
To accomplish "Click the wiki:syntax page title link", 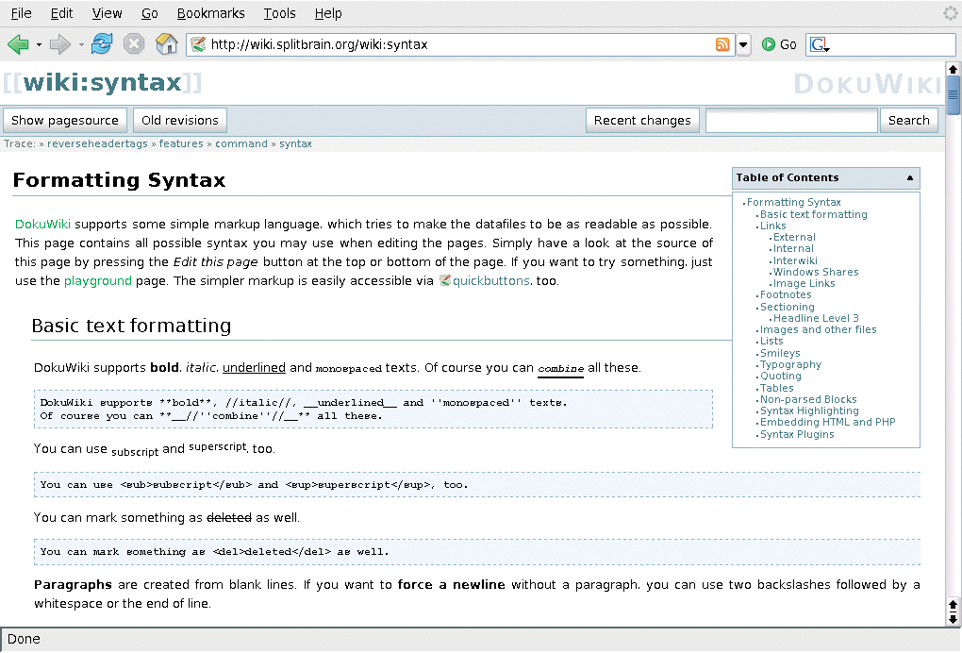I will point(103,82).
